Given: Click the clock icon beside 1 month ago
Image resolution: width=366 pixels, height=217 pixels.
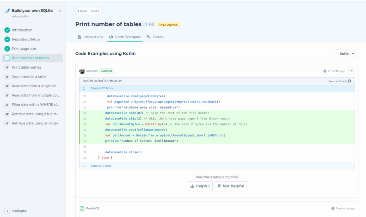Looking at the screenshot, I should [325, 71].
